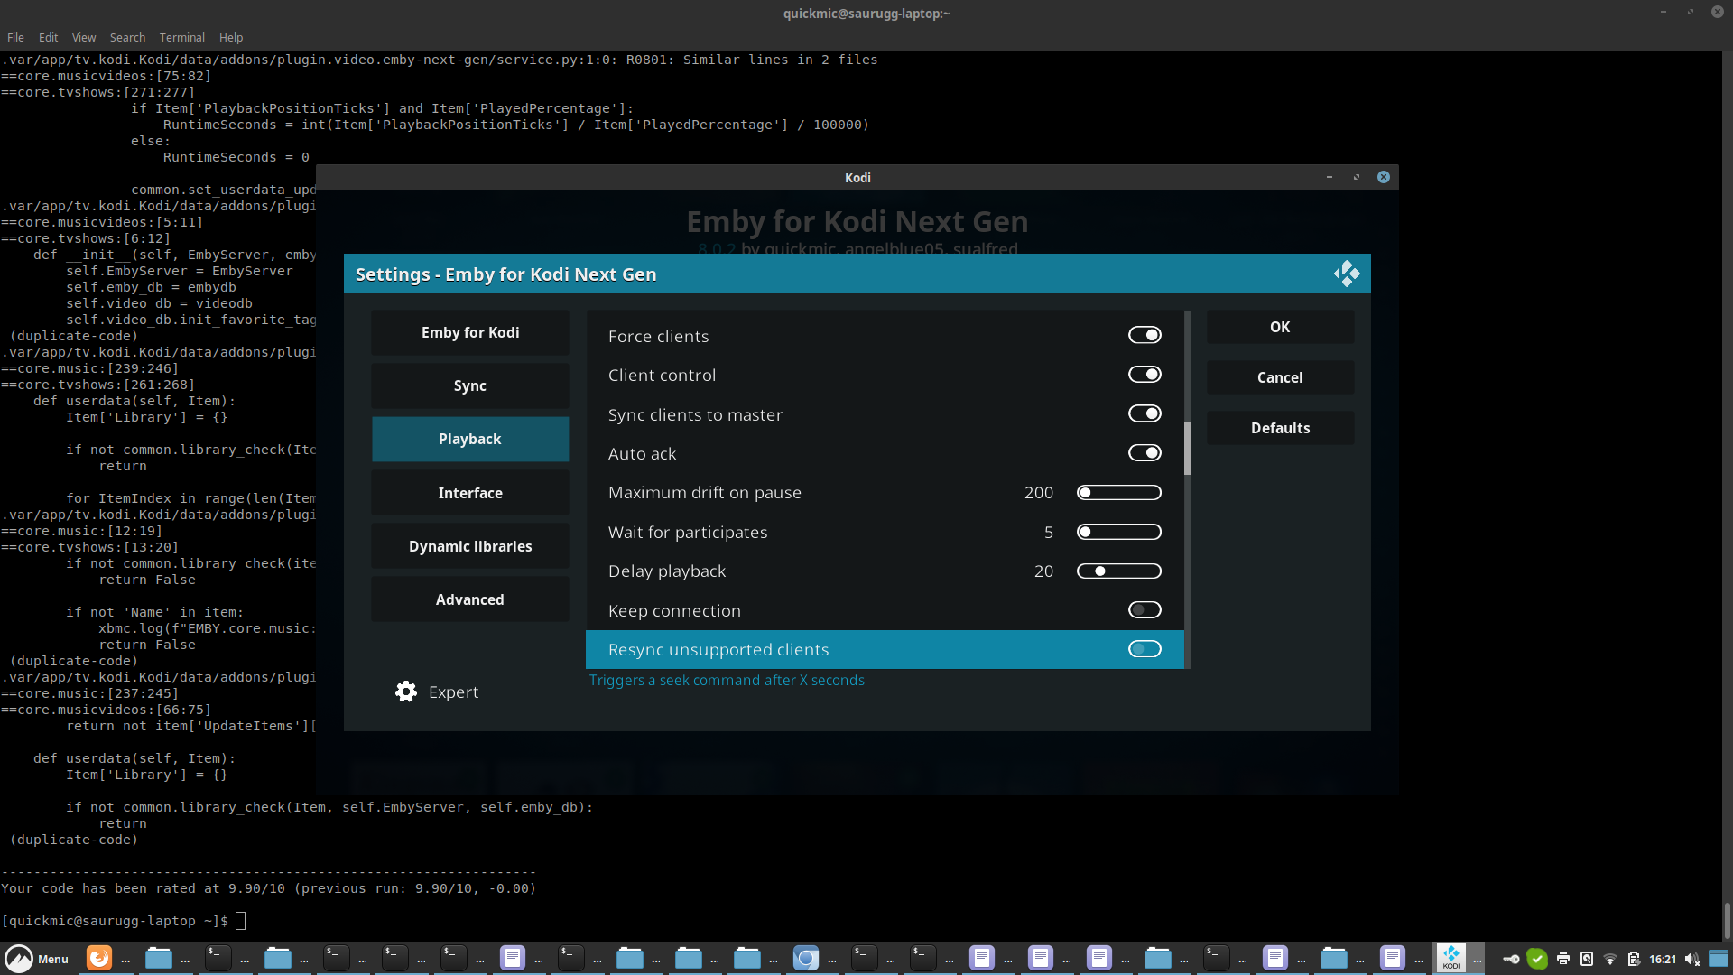The width and height of the screenshot is (1733, 975).
Task: Open Firefox from the taskbar
Action: pyautogui.click(x=99, y=958)
